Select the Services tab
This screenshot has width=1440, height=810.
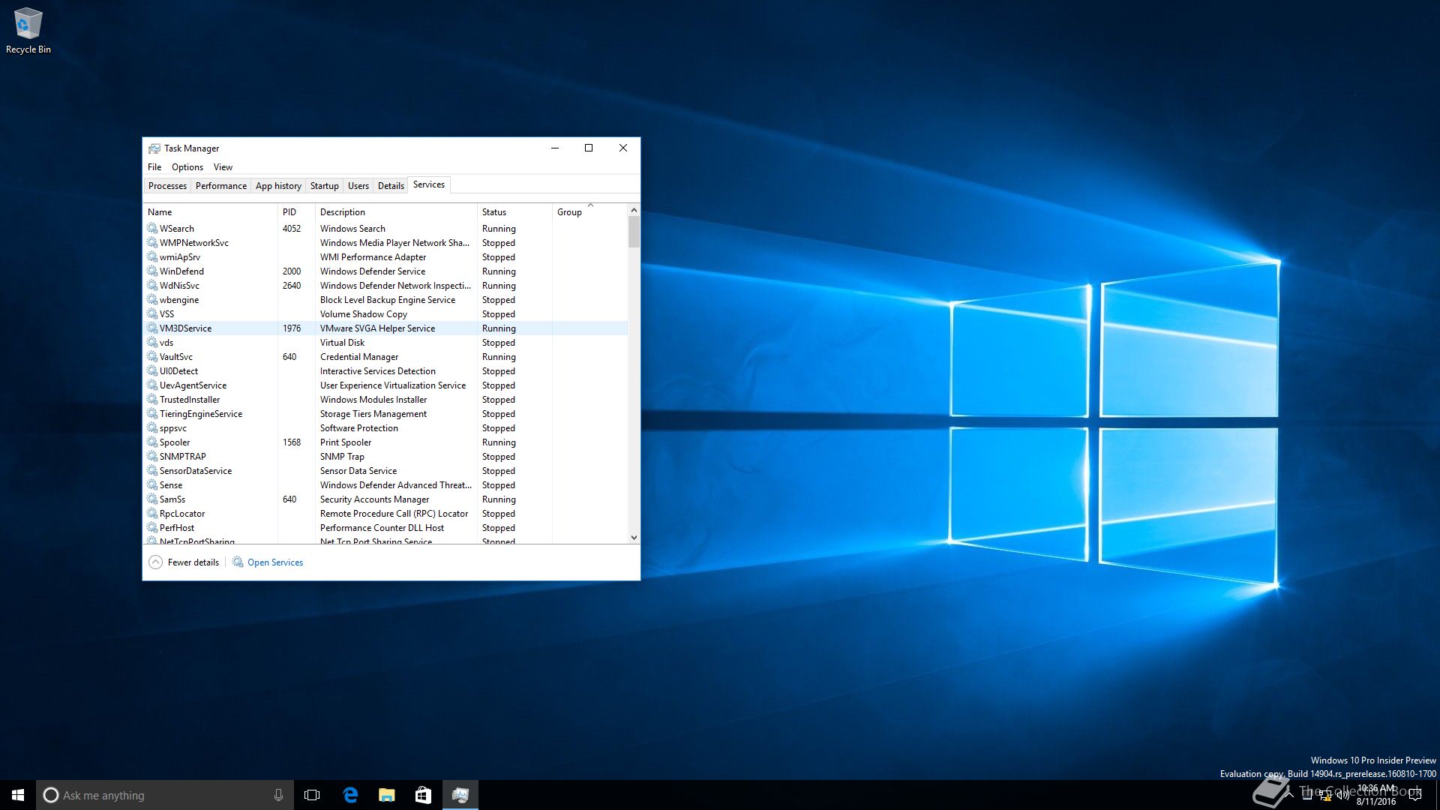pyautogui.click(x=429, y=184)
